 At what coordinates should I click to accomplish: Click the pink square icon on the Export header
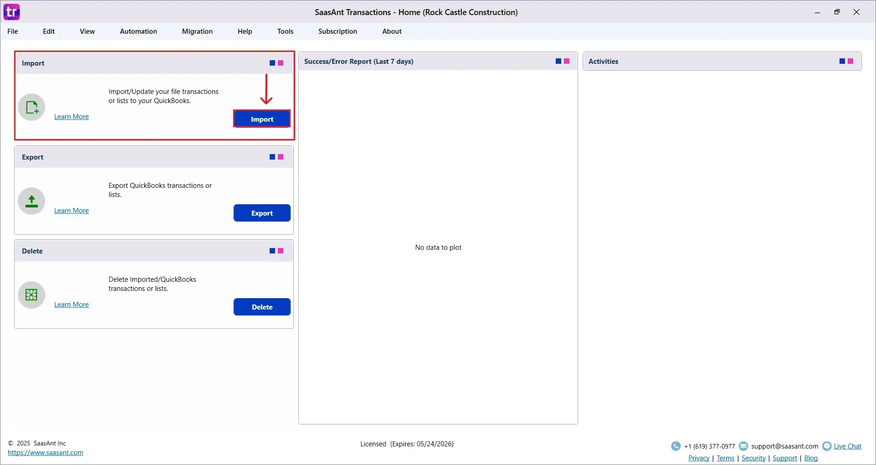(x=280, y=157)
